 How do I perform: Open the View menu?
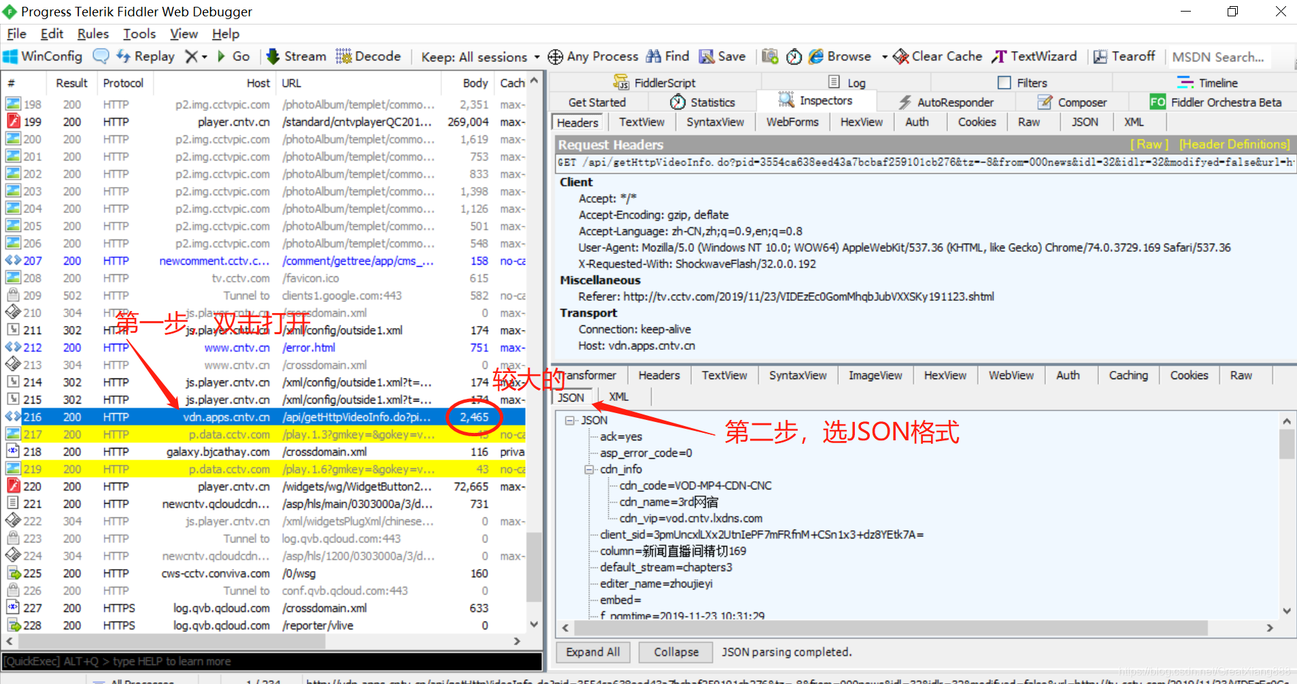click(184, 33)
